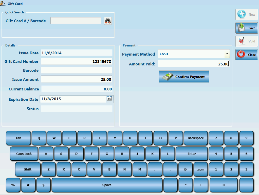Click the Amount Paid field
The height and width of the screenshot is (195, 259).
(x=194, y=64)
